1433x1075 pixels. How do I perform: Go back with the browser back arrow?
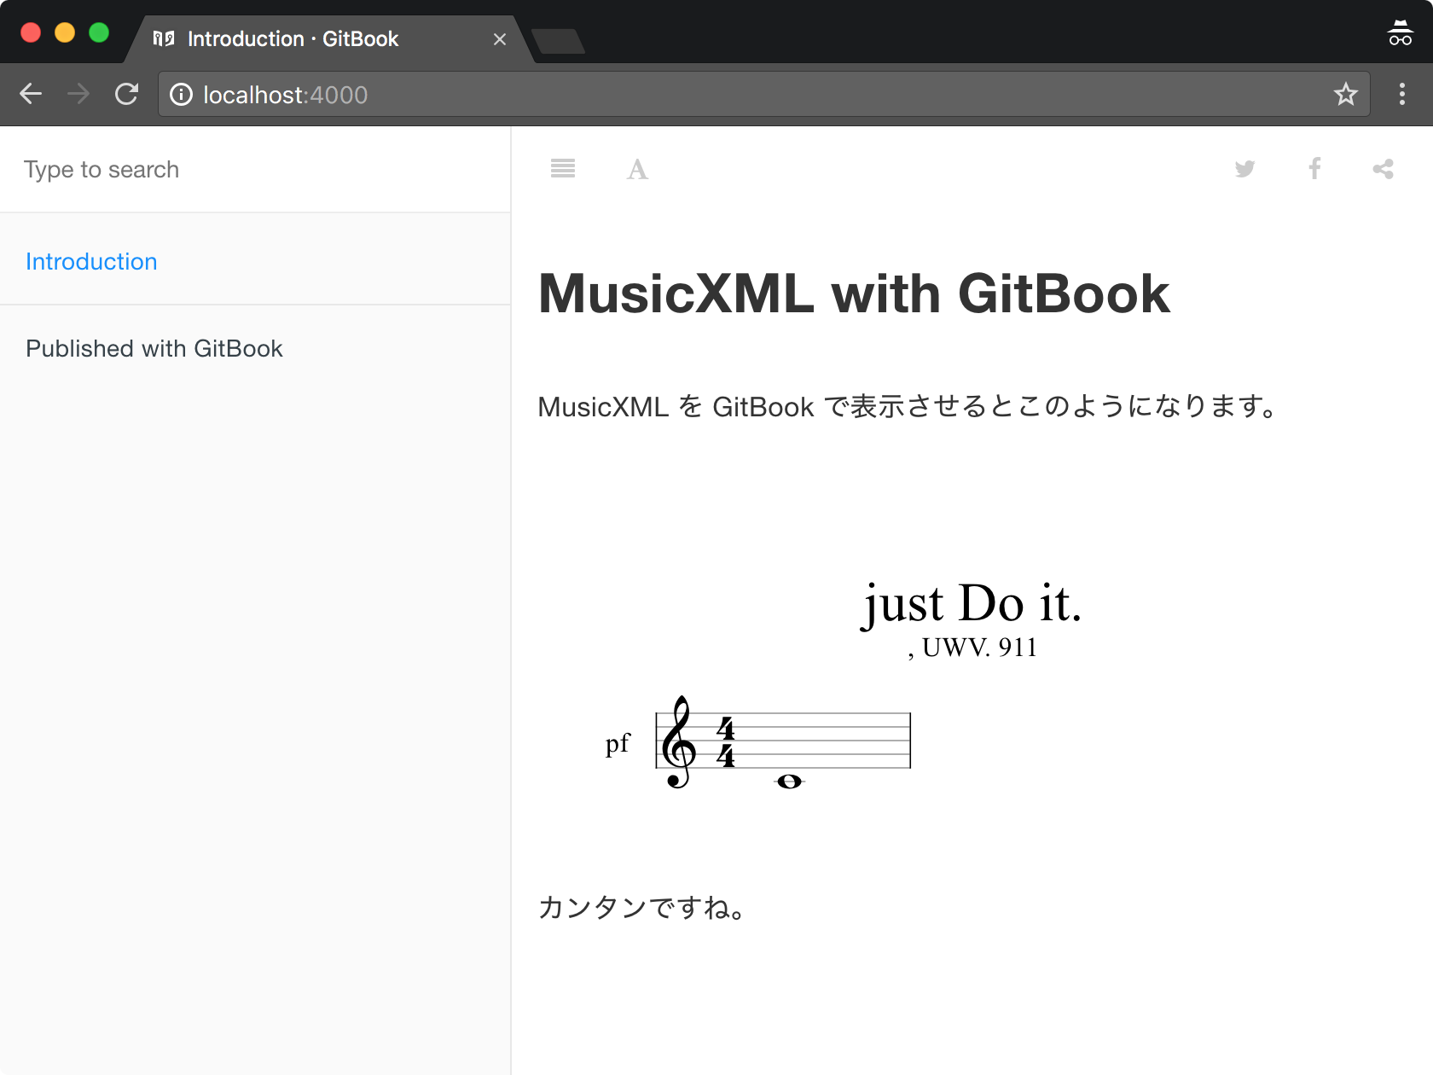coord(31,94)
